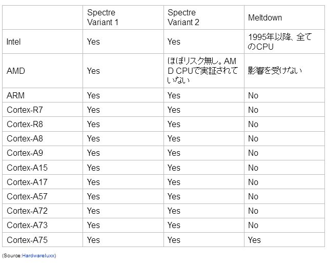Click the Cortex-A72 row label
The height and width of the screenshot is (266, 327).
click(27, 211)
